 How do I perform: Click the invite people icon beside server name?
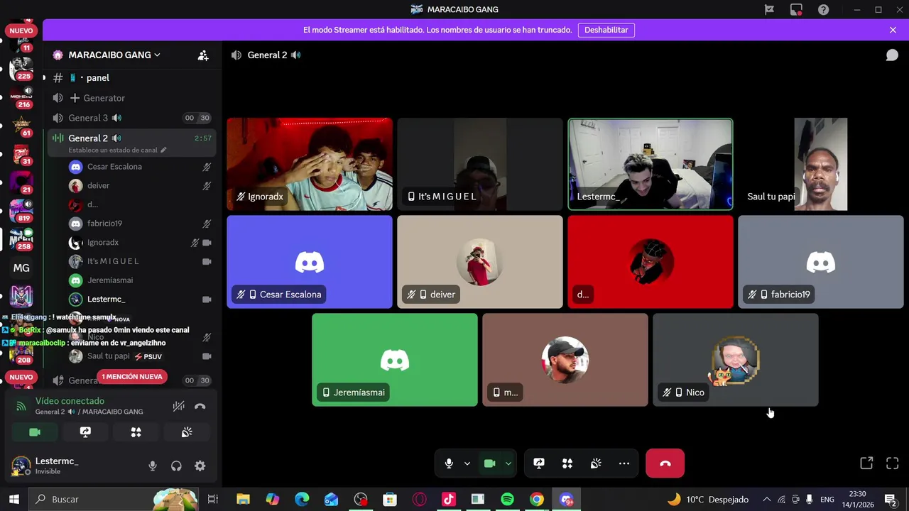coord(203,55)
